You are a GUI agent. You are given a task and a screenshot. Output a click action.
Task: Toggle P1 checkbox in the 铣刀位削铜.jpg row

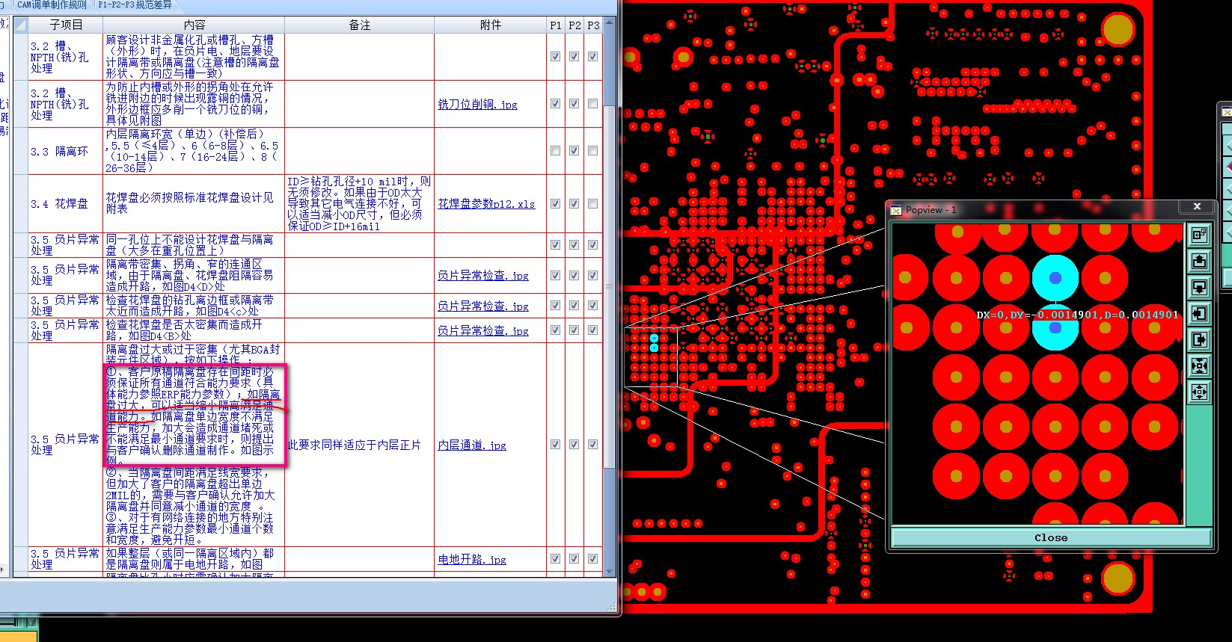pos(556,104)
